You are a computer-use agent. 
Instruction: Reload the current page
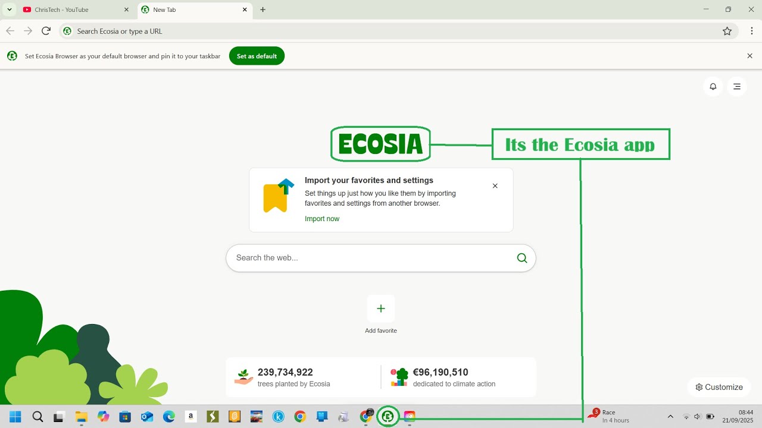(46, 31)
